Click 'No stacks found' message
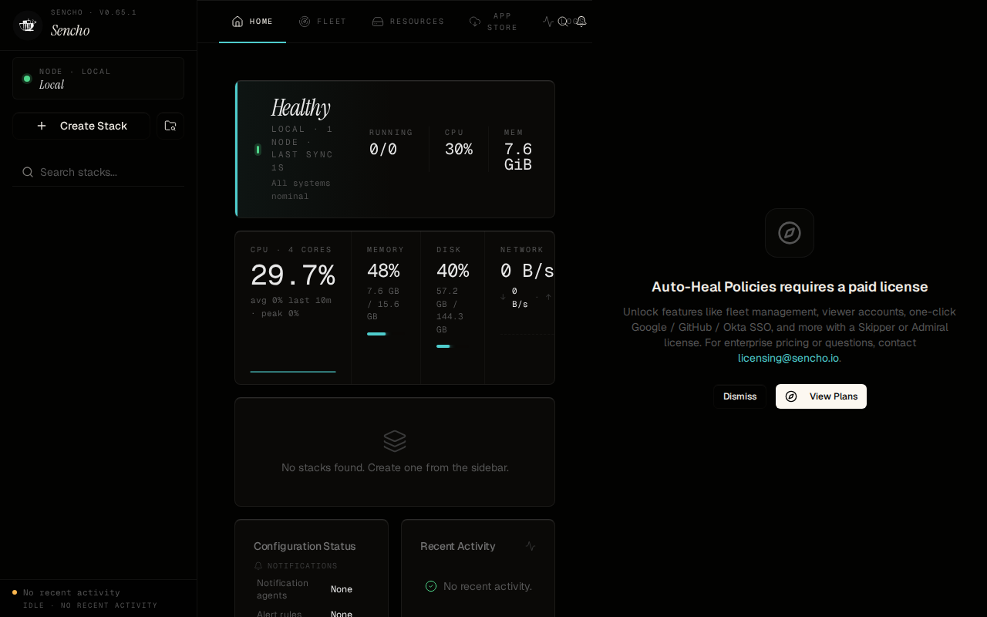 pyautogui.click(x=395, y=467)
